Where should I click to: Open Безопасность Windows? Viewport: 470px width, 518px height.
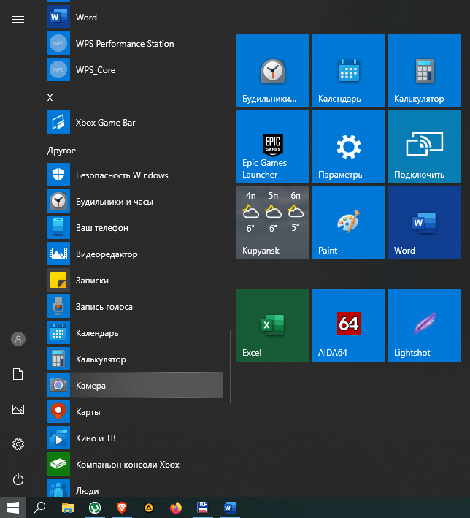pos(135,175)
